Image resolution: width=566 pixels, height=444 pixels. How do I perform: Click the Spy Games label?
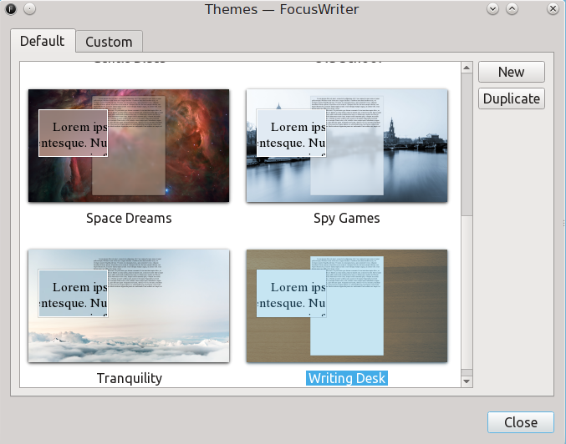click(347, 218)
